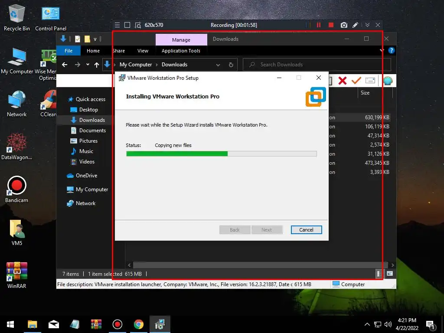Viewport: 444px width, 333px height.
Task: Switch to details view in status bar
Action: click(x=378, y=274)
